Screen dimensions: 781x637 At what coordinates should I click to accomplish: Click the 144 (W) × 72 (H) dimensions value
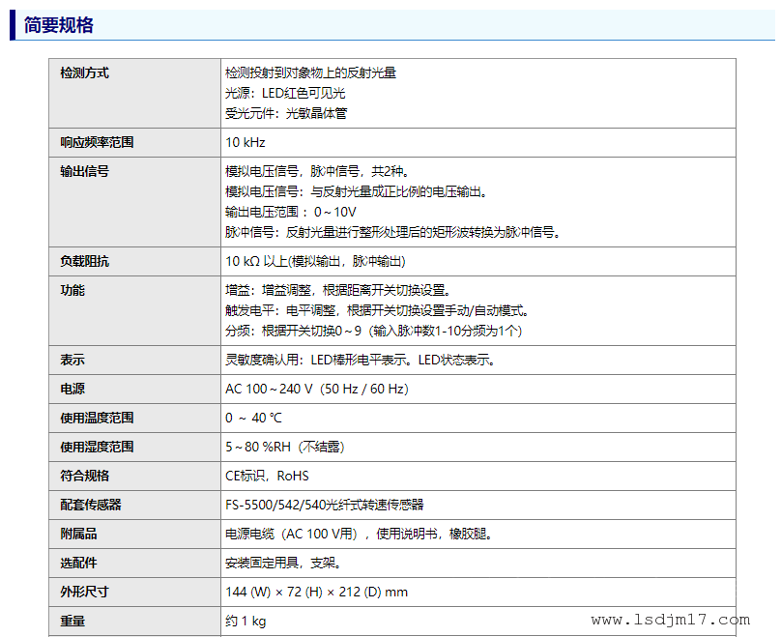316,592
